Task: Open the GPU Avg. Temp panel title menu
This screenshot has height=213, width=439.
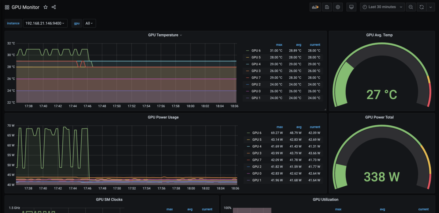Action: [379, 35]
